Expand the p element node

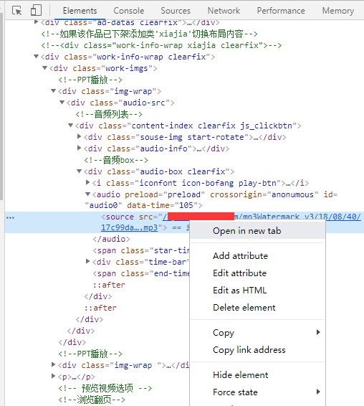coord(53,376)
